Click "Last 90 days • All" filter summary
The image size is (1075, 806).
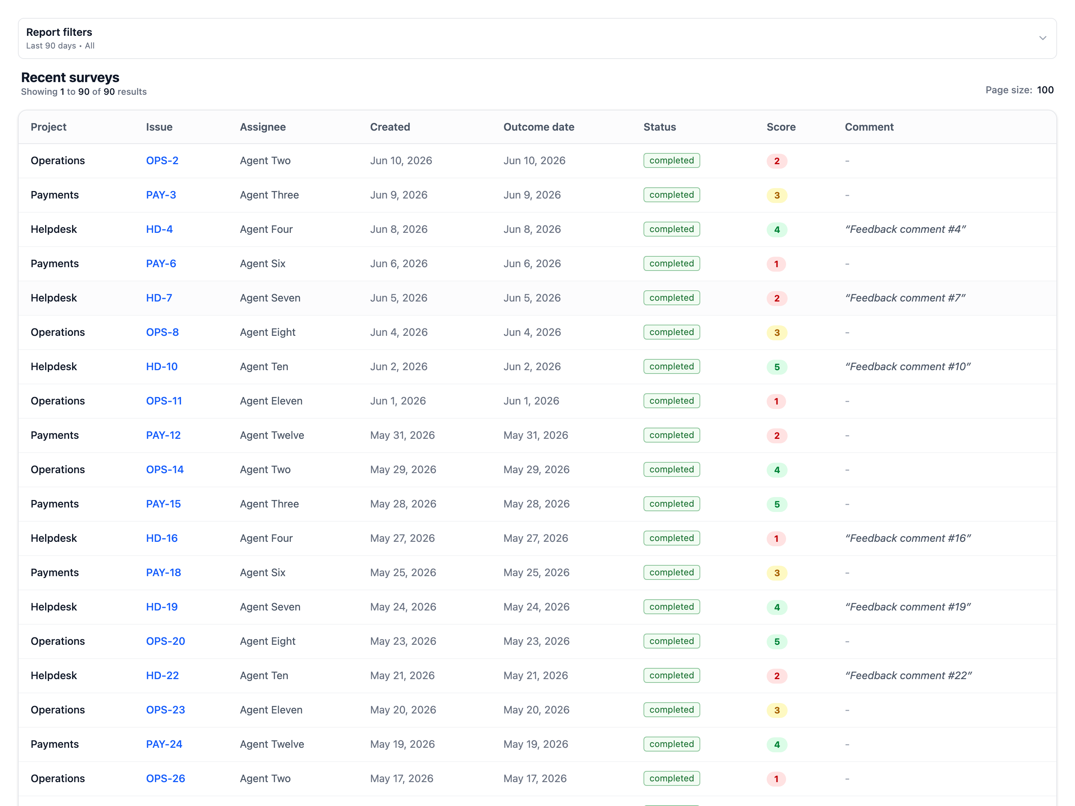click(x=60, y=46)
